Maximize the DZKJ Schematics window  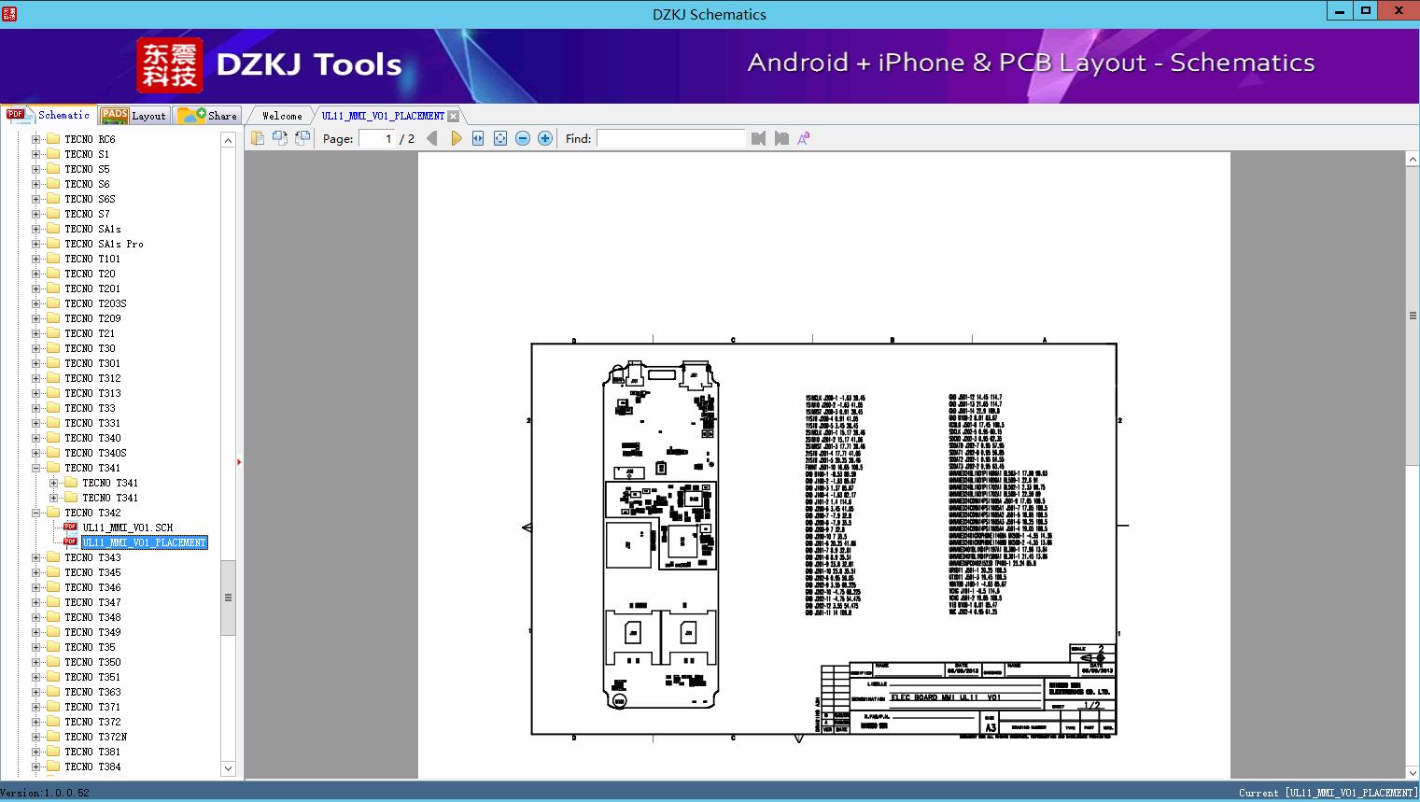tap(1366, 11)
